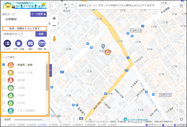
Task: Uncheck the 市役所・支所 layer checkbox
Action: click(4, 65)
